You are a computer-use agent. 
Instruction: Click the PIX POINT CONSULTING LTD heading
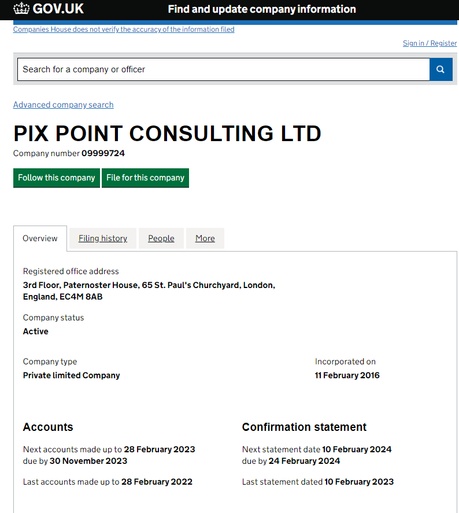point(167,134)
